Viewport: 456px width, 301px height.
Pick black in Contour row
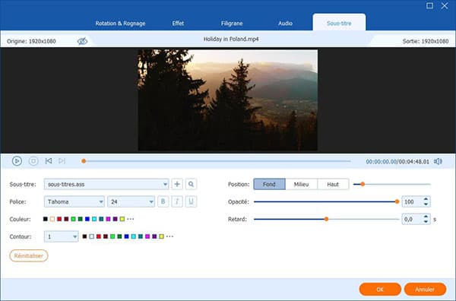pyautogui.click(x=84, y=236)
